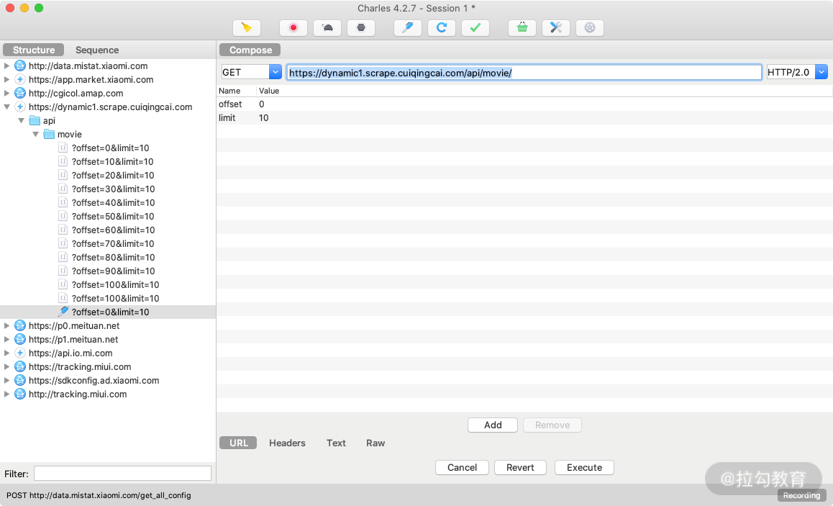Click the lightning icon of dynamic1.scrape.cuiqingcai.com
Viewport: 833px width, 506px height.
tap(20, 107)
